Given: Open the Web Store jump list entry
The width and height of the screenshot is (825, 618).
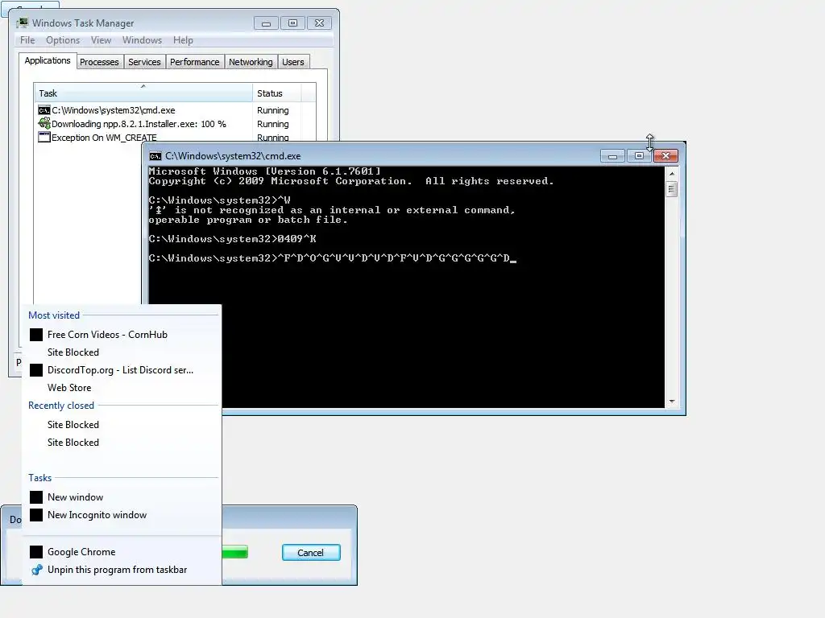Looking at the screenshot, I should 122,388.
